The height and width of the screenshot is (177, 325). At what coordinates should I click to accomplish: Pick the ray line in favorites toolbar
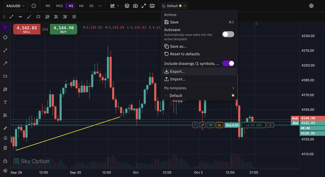pos(29,17)
